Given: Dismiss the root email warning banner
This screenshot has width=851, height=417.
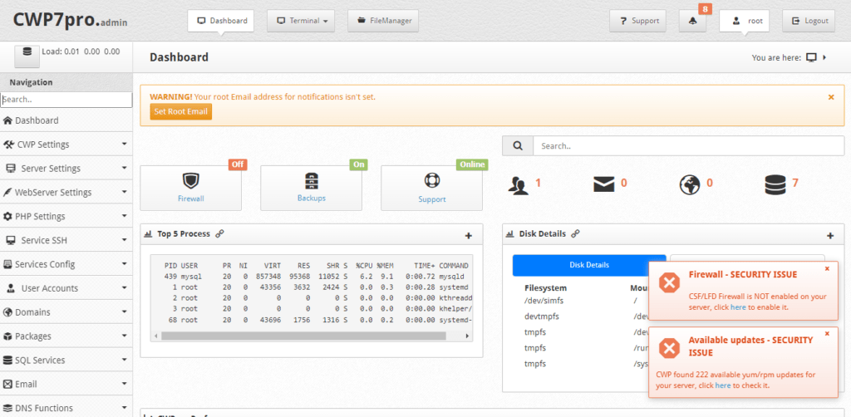Looking at the screenshot, I should pyautogui.click(x=831, y=97).
